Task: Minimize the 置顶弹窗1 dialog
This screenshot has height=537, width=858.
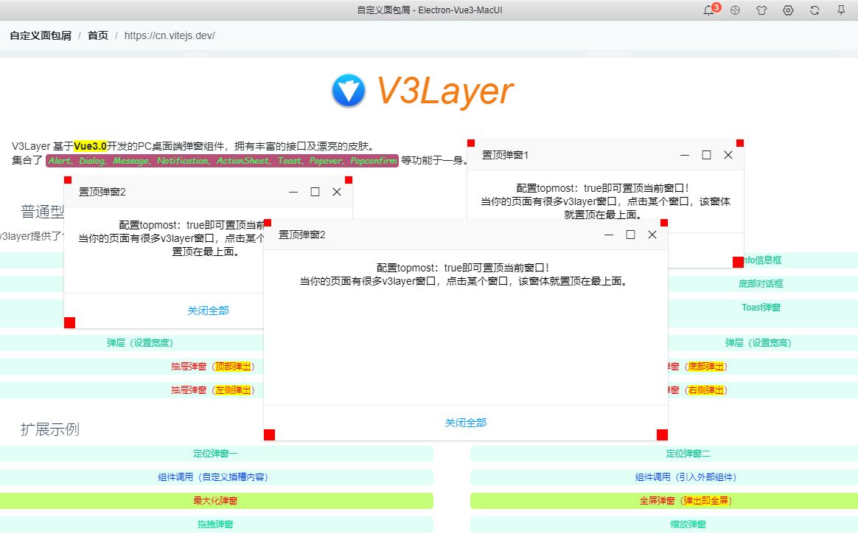Action: coord(684,155)
